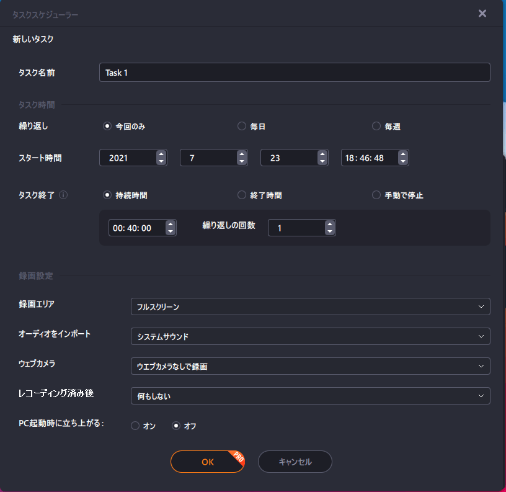
Task: Open the レコーディング済み後 dropdown
Action: click(x=310, y=396)
